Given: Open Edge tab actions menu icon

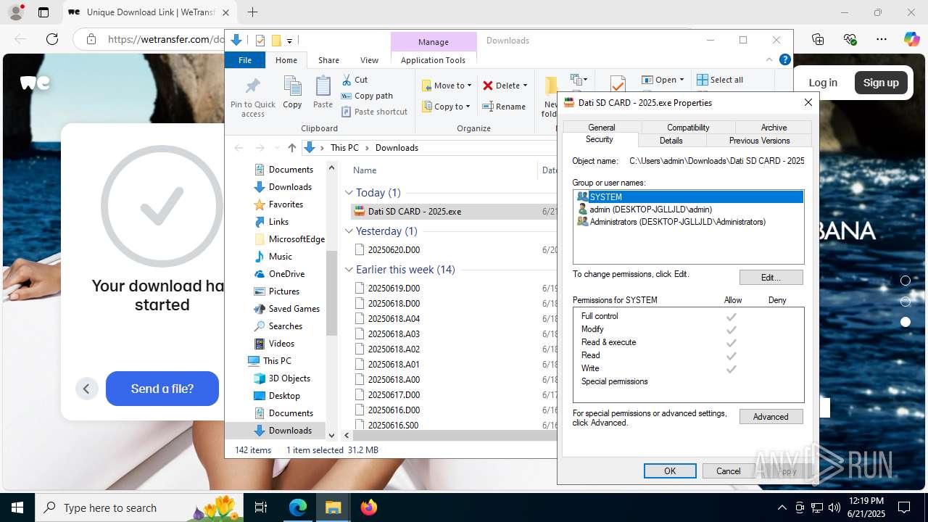Looking at the screenshot, I should [43, 12].
